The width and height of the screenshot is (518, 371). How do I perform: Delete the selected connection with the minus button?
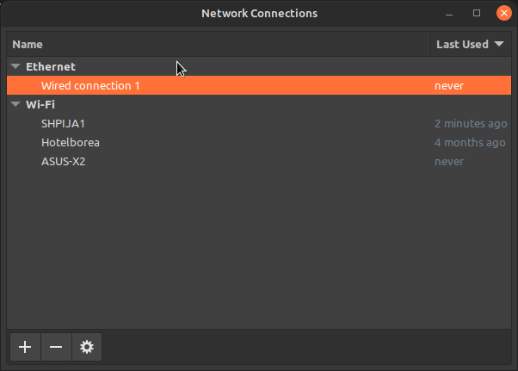(56, 347)
